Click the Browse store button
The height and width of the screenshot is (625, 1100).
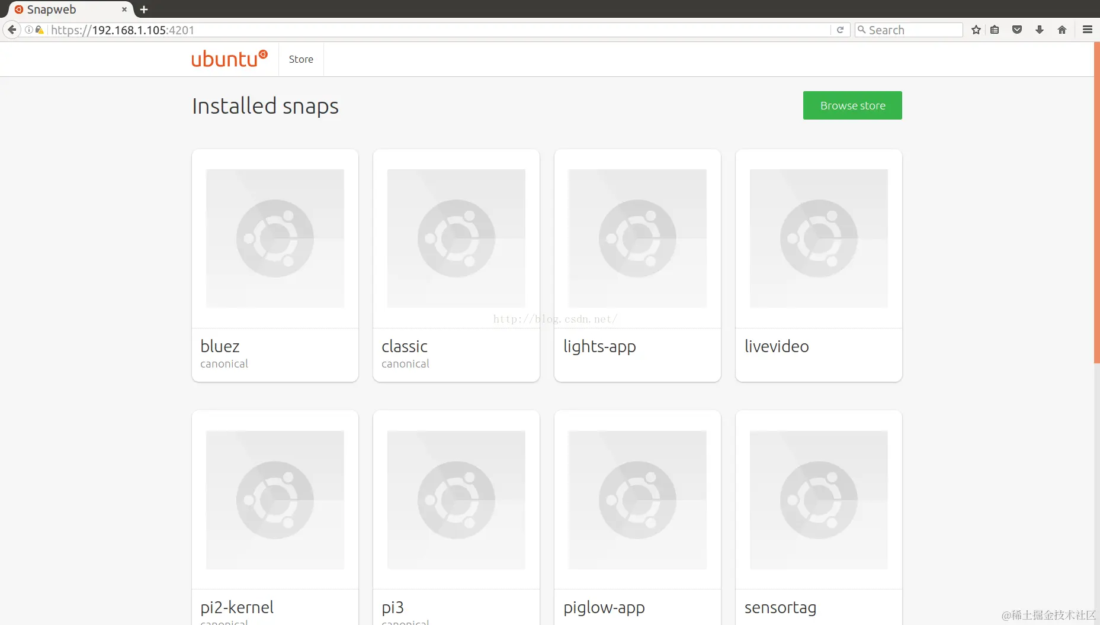click(x=852, y=105)
